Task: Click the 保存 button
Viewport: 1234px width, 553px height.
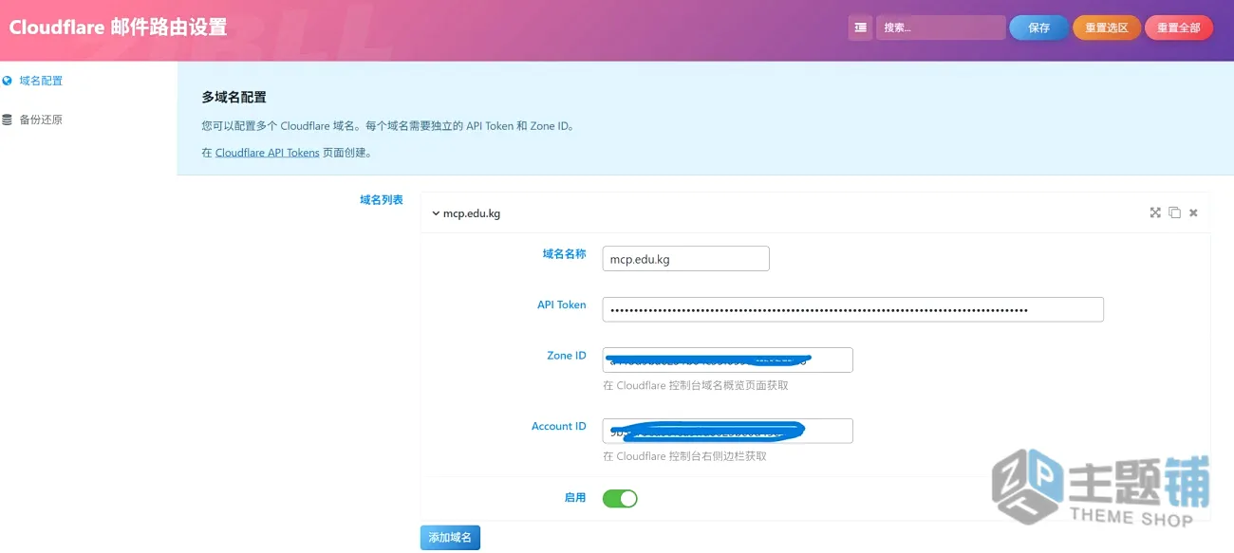Action: tap(1038, 28)
